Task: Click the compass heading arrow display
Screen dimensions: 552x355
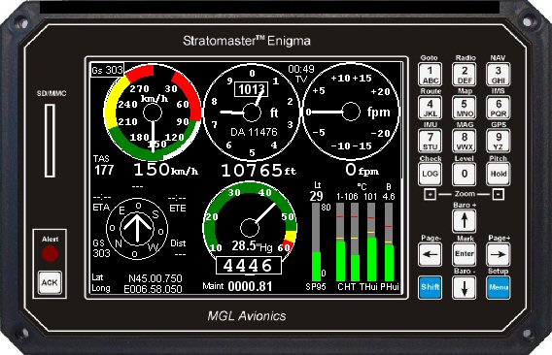Action: click(137, 229)
